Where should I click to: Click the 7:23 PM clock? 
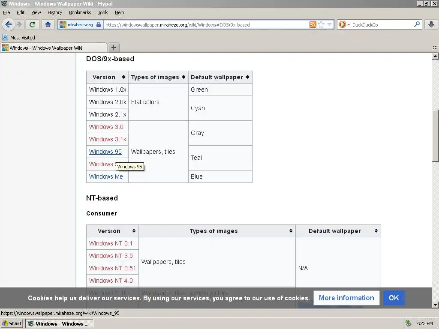[x=424, y=323]
